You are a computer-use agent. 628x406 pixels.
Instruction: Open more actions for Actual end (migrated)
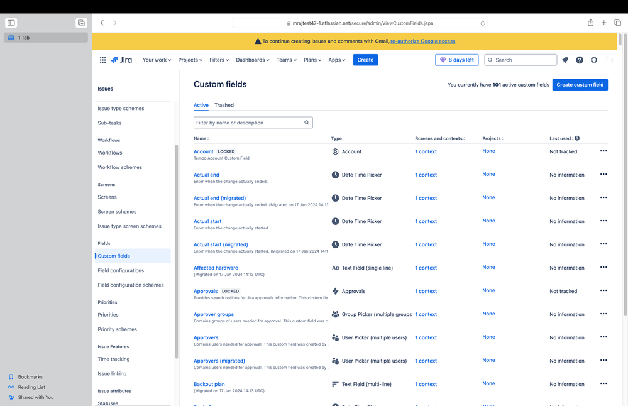pos(603,197)
